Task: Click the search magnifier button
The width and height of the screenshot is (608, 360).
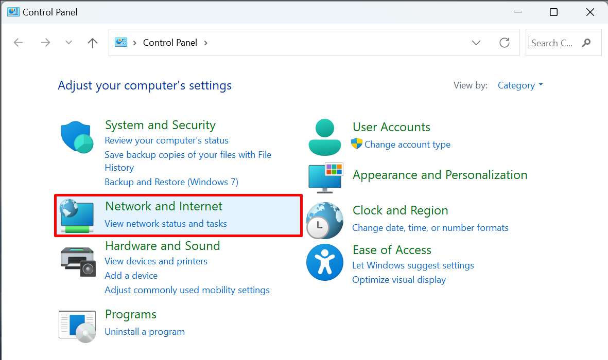Action: 586,43
